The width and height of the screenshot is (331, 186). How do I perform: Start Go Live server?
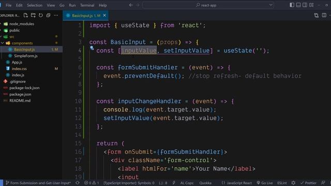click(x=265, y=183)
